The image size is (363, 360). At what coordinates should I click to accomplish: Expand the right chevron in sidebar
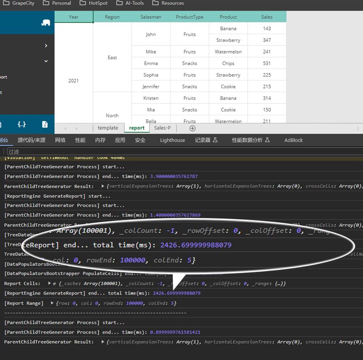[46, 46]
